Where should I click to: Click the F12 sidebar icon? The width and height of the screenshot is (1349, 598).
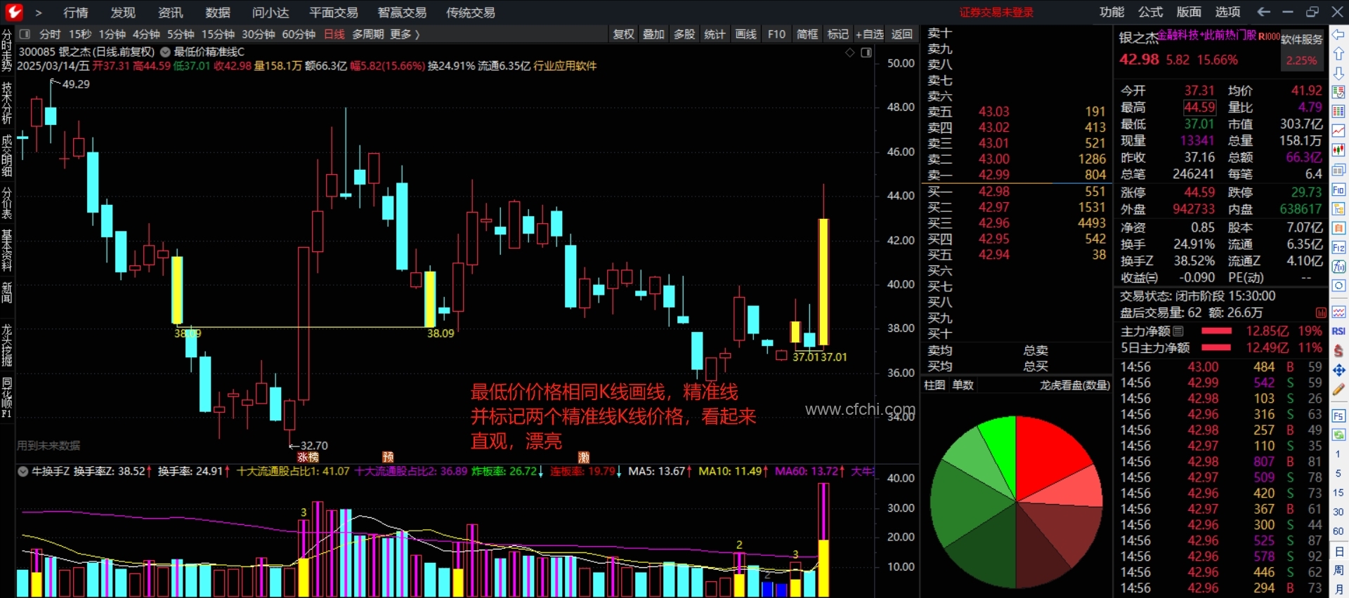pyautogui.click(x=1338, y=248)
